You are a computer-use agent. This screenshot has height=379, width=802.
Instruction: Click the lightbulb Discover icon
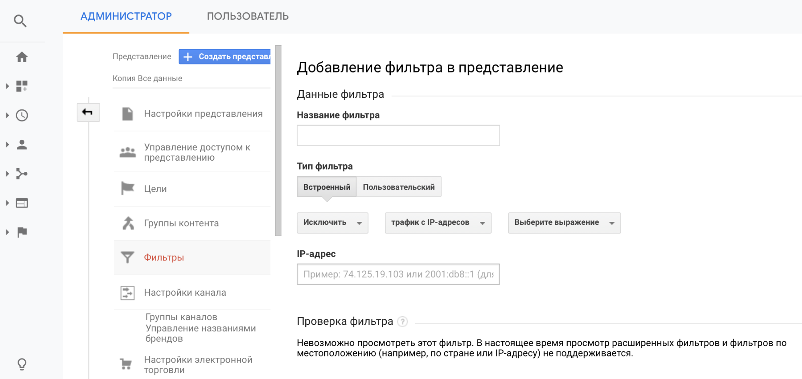pos(22,364)
